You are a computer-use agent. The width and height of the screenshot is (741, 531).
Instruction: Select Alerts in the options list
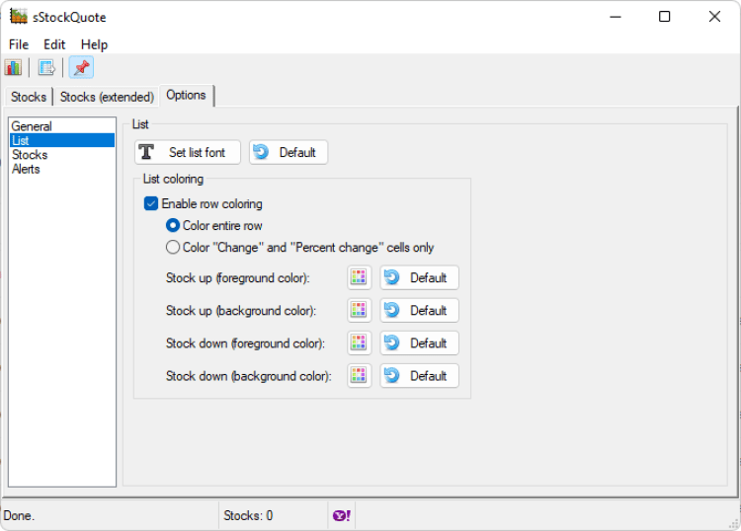[x=26, y=169]
